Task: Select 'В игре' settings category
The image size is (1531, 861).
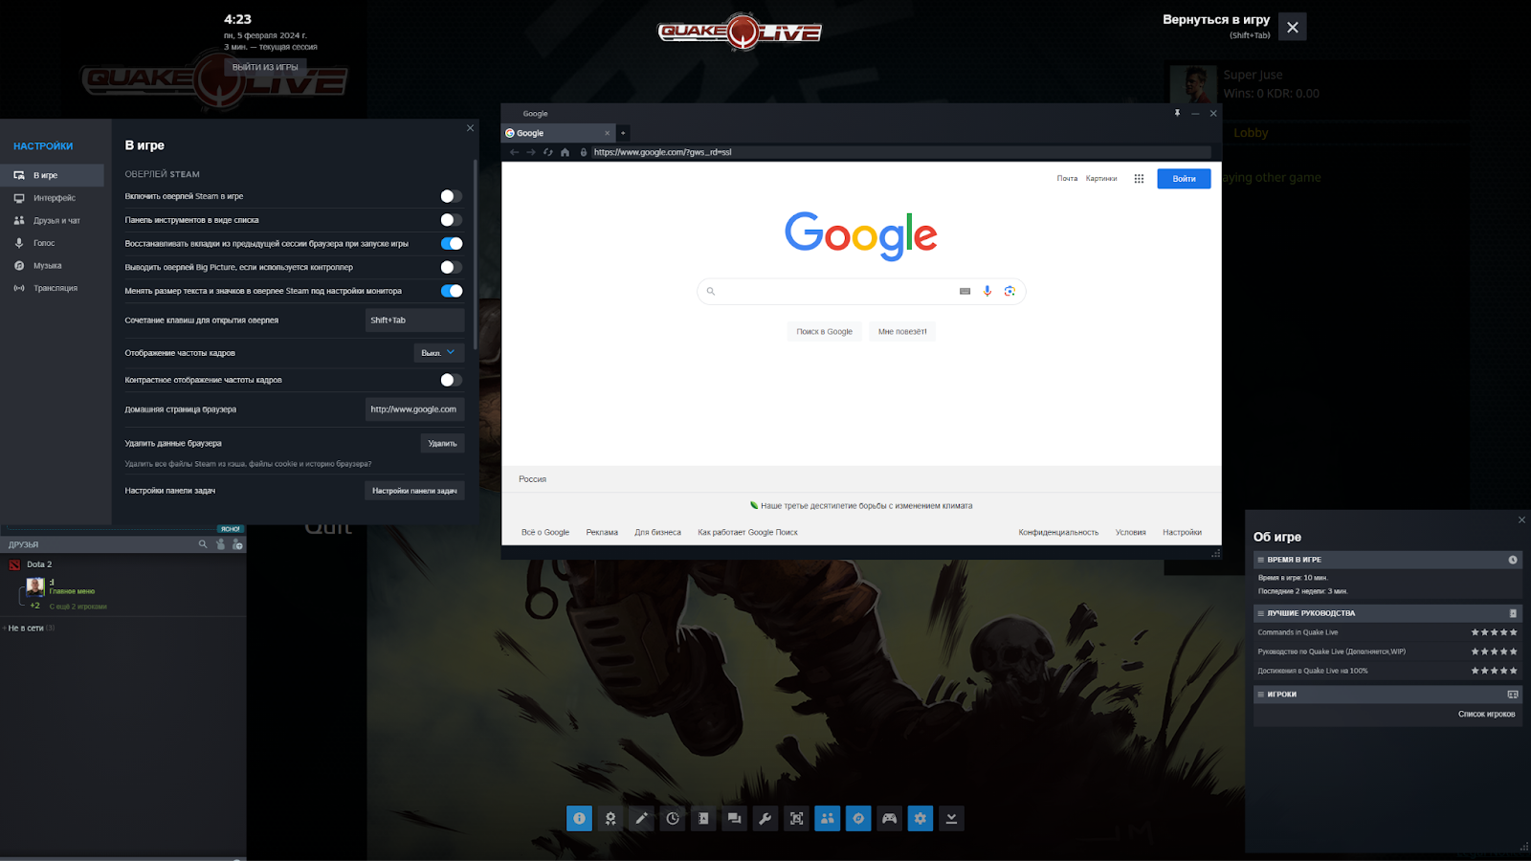Action: tap(52, 175)
